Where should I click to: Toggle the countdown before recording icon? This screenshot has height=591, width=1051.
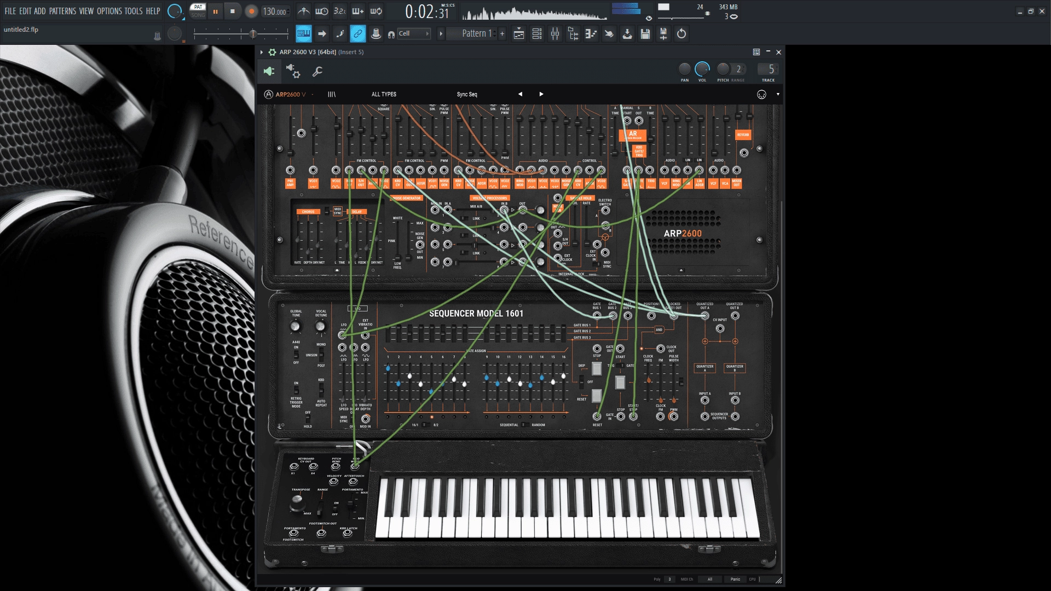point(340,11)
